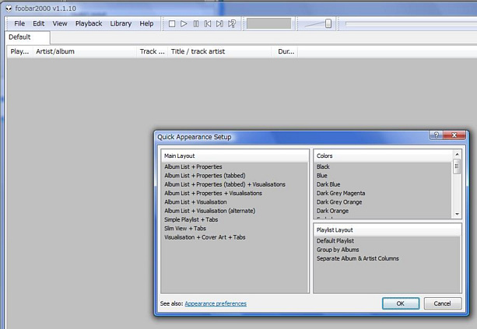This screenshot has width=477, height=329.
Task: Sort by the Dur... column header
Action: coord(285,51)
